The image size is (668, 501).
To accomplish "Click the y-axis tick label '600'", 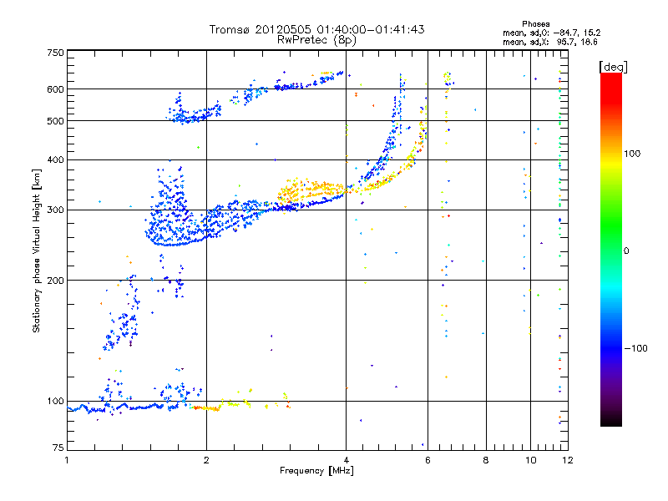I will [x=55, y=89].
